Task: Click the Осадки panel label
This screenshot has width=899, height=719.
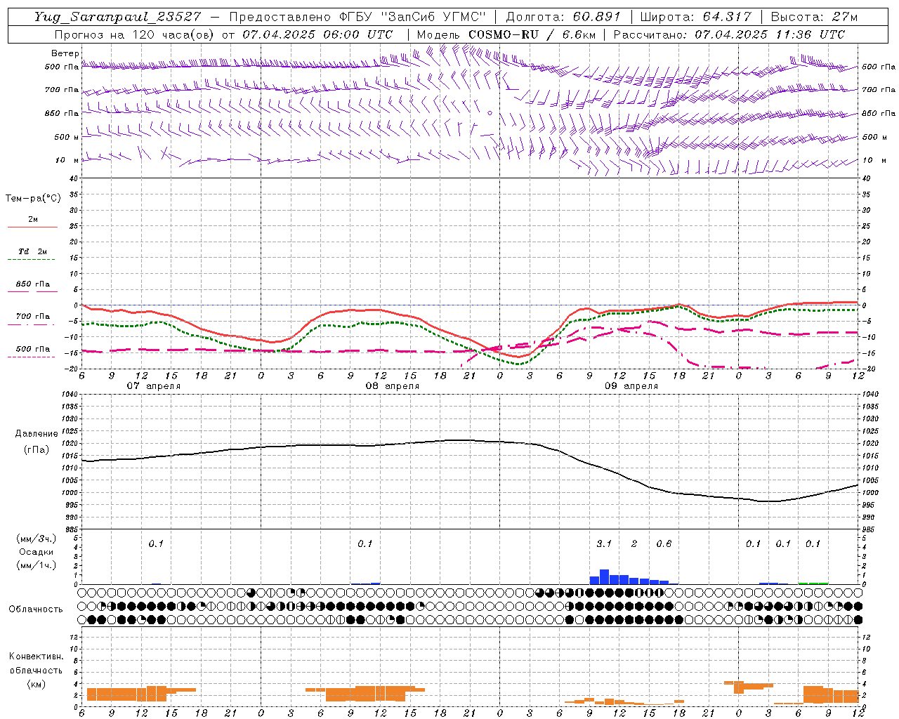Action: (37, 552)
